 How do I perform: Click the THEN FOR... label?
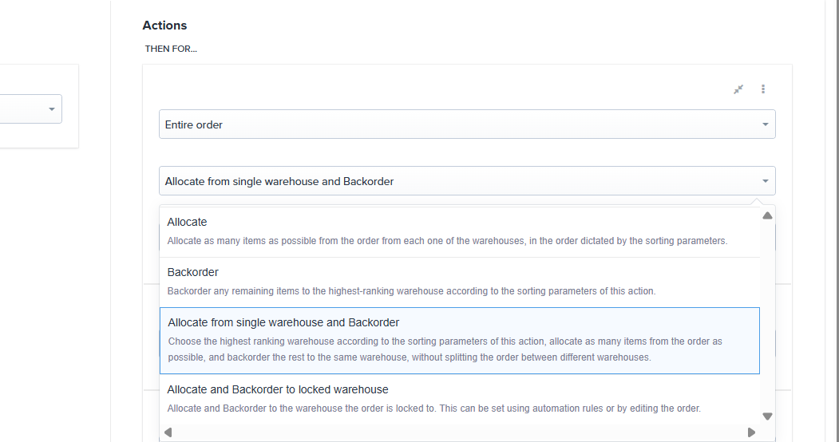click(171, 49)
